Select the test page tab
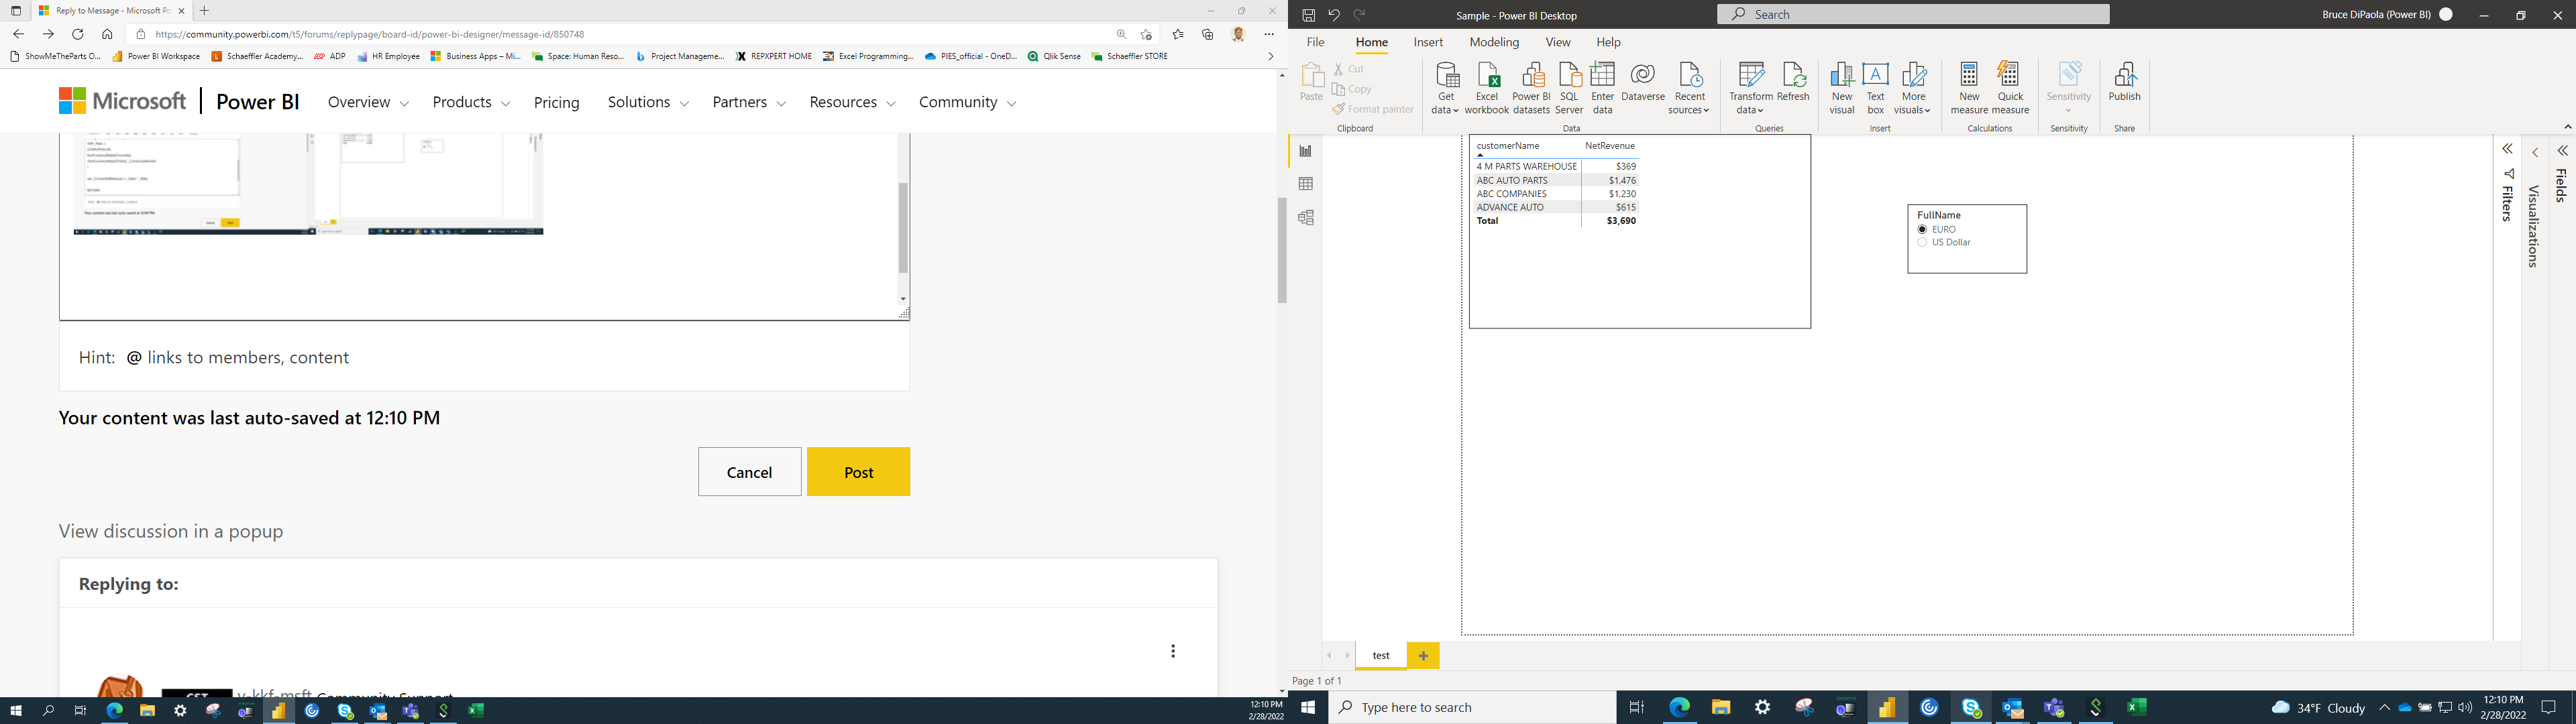 (x=1381, y=655)
